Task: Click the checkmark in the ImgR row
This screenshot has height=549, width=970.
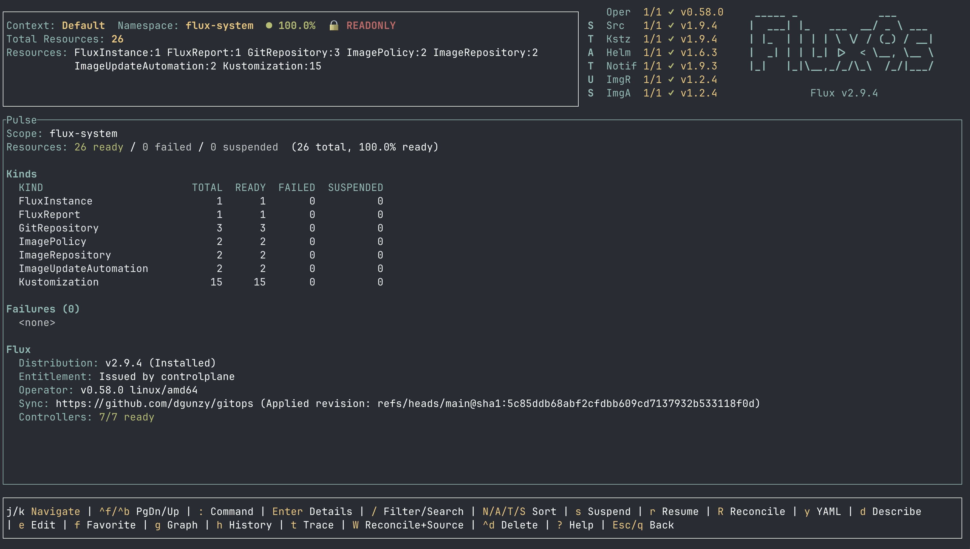Action: (x=671, y=80)
